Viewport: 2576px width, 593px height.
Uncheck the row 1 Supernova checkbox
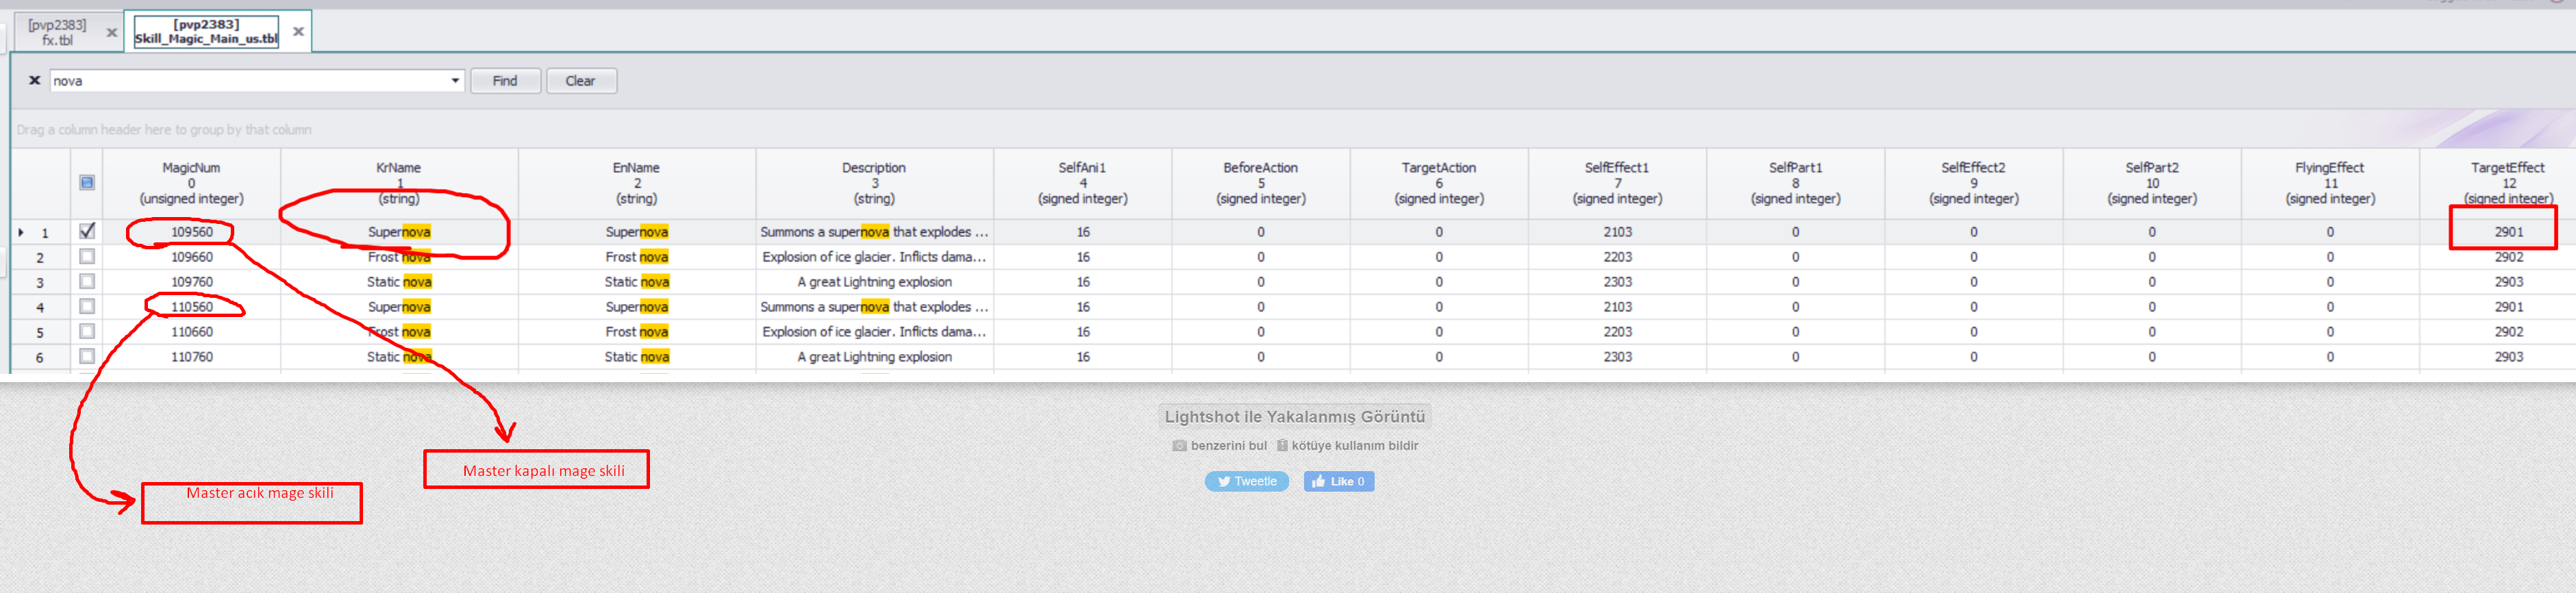click(87, 231)
